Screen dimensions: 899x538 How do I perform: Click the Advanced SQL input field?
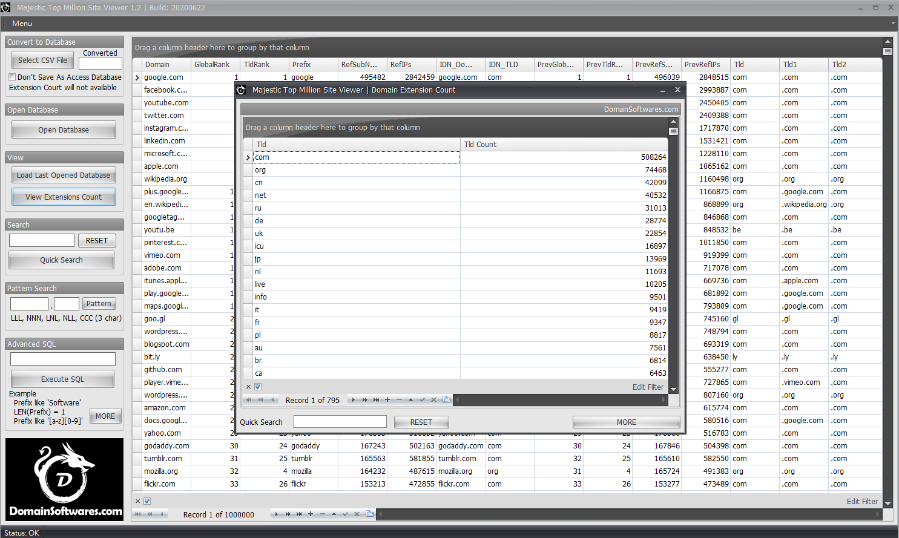click(x=62, y=359)
